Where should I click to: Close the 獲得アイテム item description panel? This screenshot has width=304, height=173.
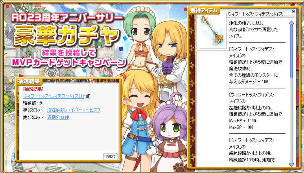coord(293,11)
